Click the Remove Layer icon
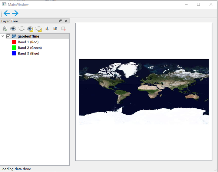The width and height of the screenshot is (218, 172). tap(64, 29)
